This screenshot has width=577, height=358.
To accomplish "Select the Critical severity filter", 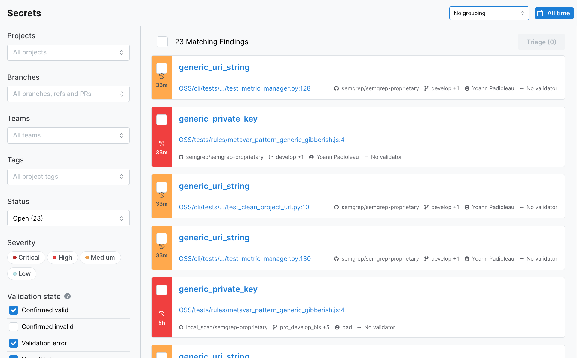I will pyautogui.click(x=26, y=257).
